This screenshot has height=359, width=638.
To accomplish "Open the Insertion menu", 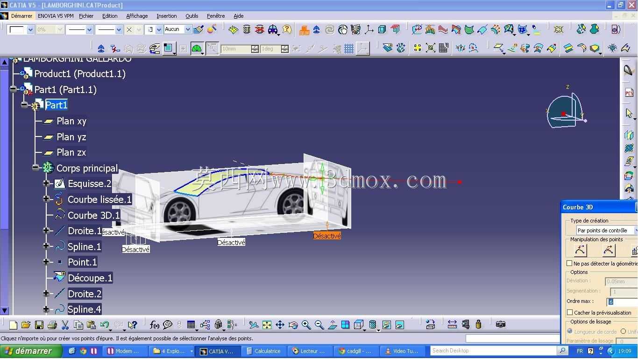I will (x=167, y=16).
